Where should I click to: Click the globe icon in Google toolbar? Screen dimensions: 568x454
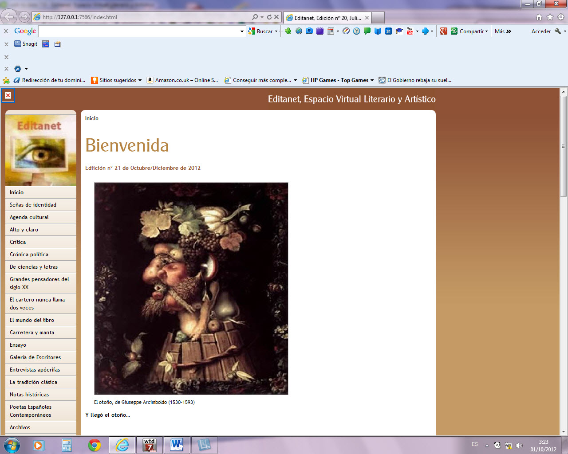tap(299, 31)
